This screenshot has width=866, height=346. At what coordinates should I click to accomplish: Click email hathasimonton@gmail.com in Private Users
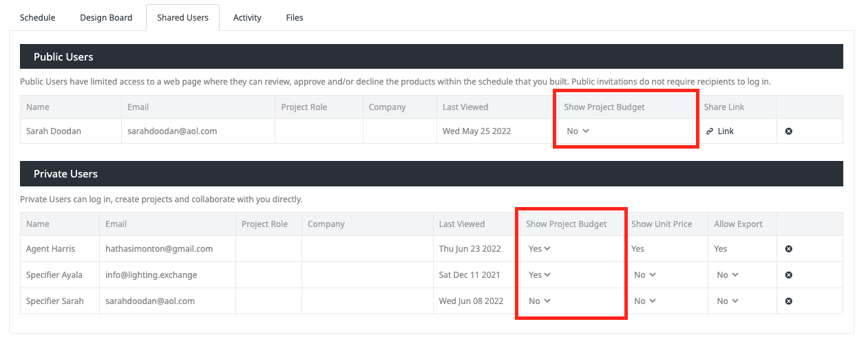(x=159, y=249)
